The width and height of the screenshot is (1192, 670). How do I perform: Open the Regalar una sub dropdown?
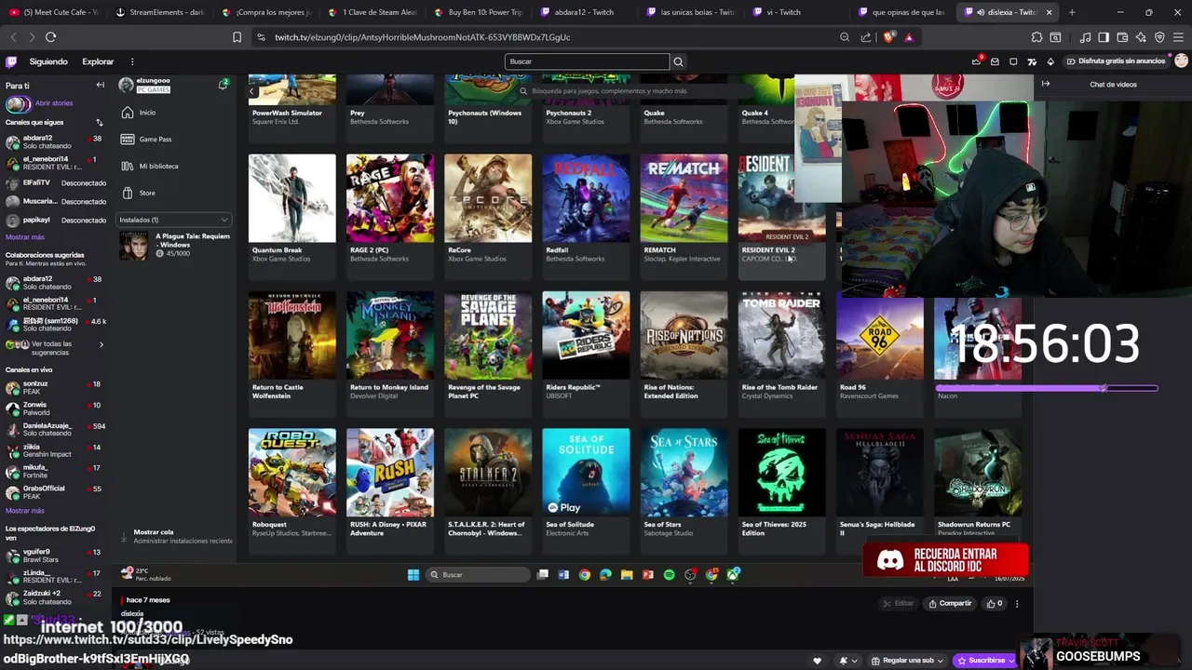(x=909, y=661)
